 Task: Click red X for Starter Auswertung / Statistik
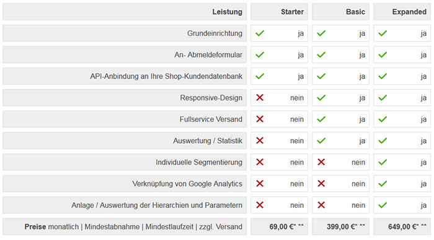point(260,140)
